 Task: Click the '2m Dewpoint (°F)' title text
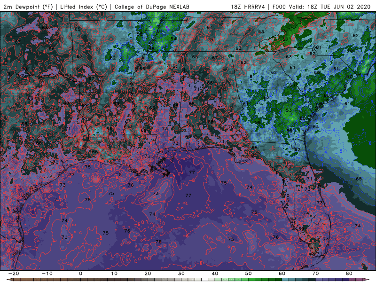point(28,7)
